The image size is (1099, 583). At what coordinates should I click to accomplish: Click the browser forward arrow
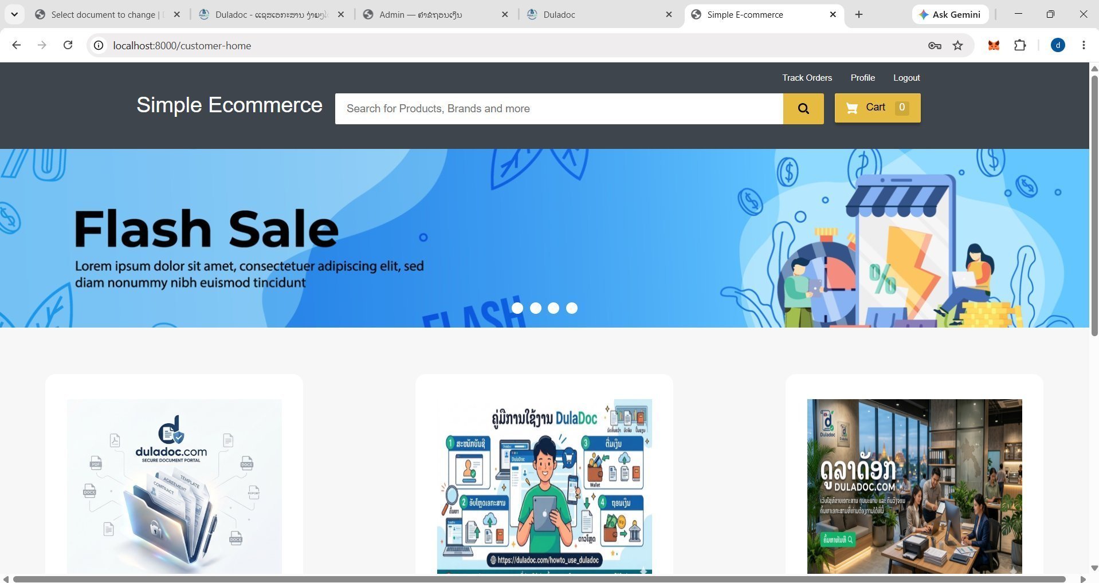[x=42, y=45]
